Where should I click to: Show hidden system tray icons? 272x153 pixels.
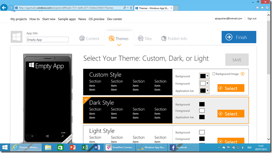[219, 148]
